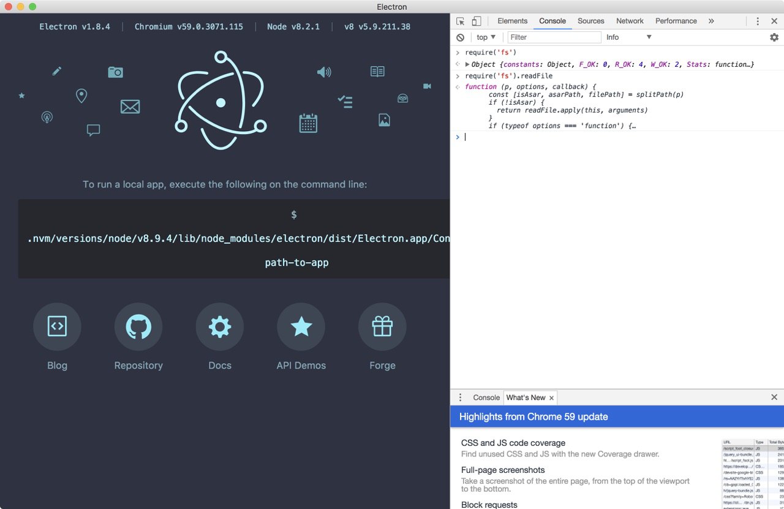Open Console settings gear
This screenshot has width=784, height=509.
(774, 37)
